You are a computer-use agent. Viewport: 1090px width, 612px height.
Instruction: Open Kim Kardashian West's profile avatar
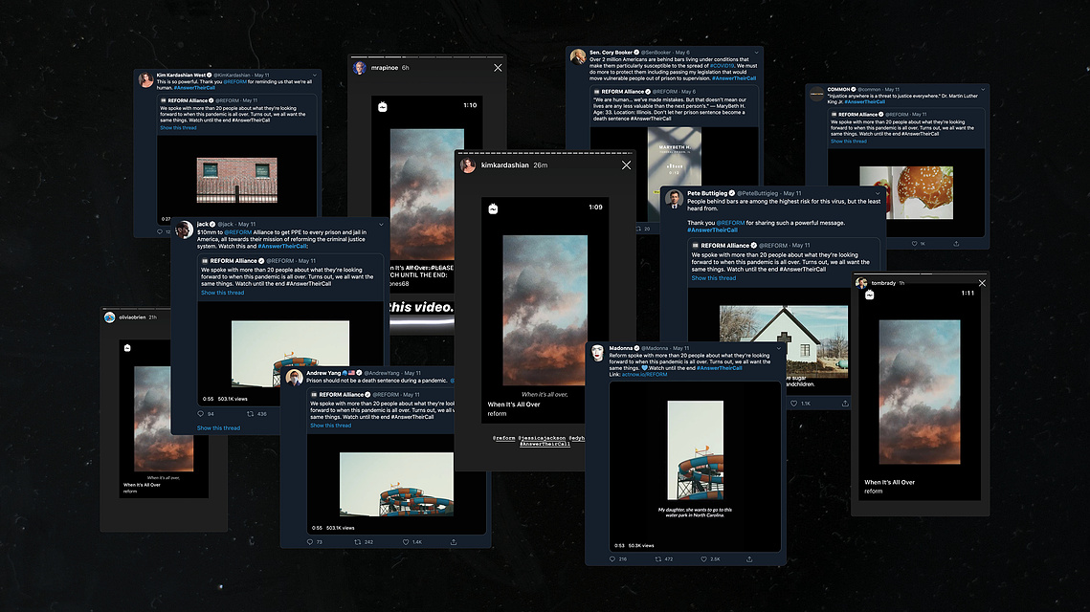point(146,80)
